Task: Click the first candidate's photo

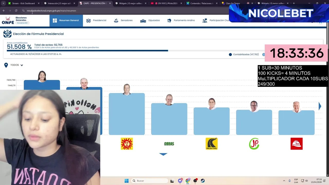Action: 42,76
